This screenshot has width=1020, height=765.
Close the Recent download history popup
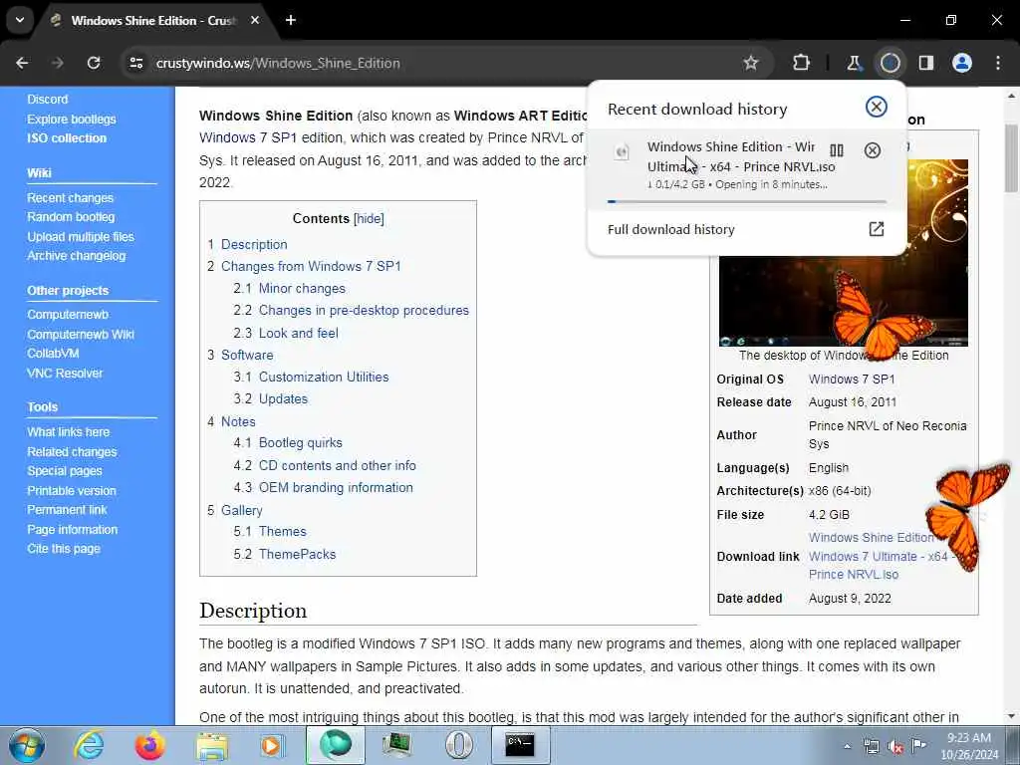point(877,107)
